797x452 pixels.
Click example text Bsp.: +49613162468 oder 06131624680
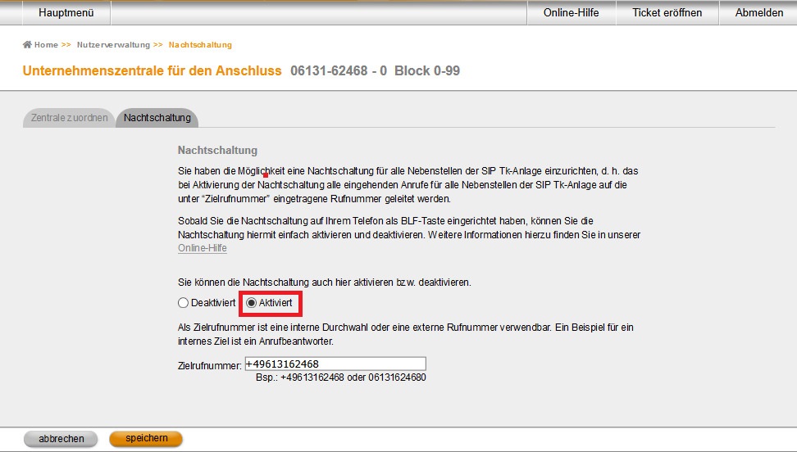click(341, 377)
